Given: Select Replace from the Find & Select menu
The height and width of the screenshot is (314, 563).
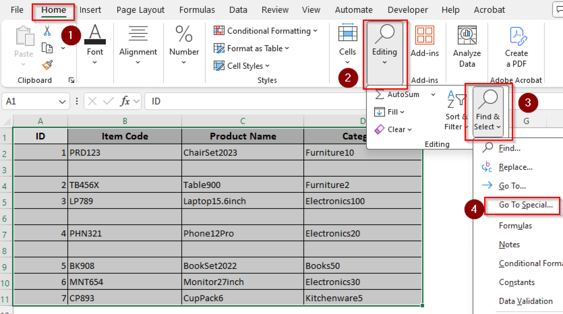Looking at the screenshot, I should [x=515, y=167].
